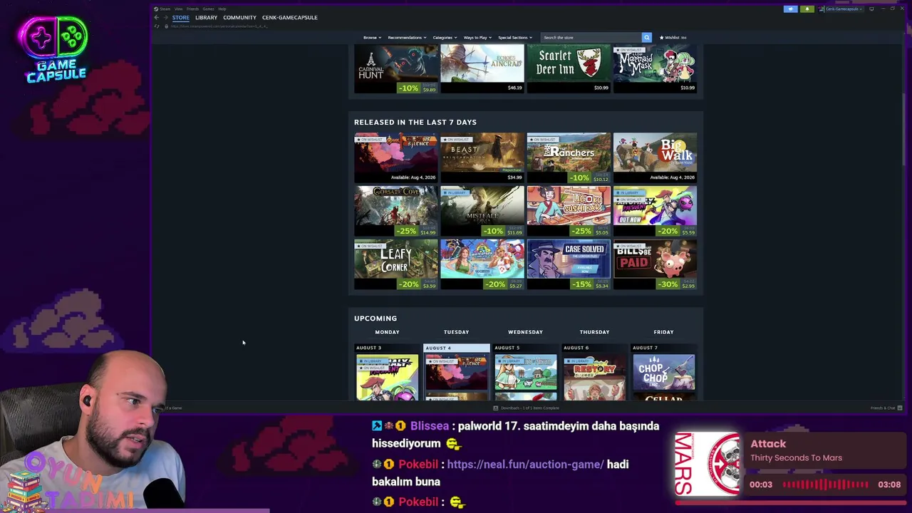Open the Bills Be Paid game capsule
912x513 pixels.
pos(655,264)
